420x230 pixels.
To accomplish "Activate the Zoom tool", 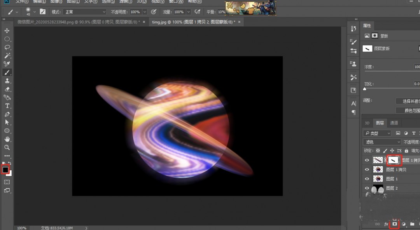I will [x=7, y=147].
